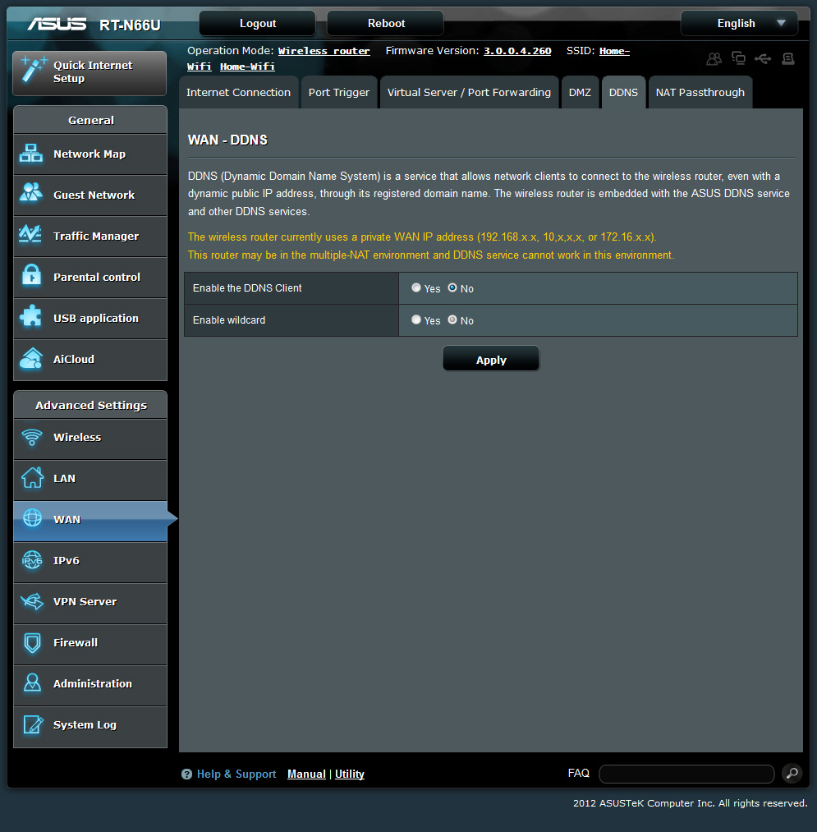
Task: Click the RT-N66U model name
Action: point(130,25)
